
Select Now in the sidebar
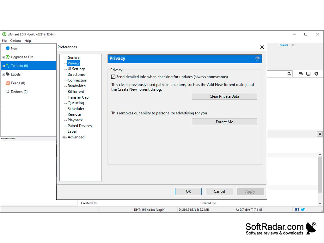coord(14,48)
